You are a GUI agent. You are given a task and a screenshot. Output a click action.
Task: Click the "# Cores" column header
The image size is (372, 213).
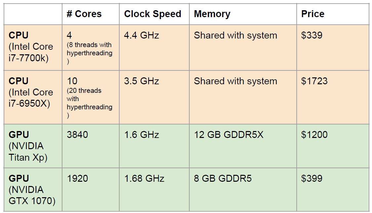pos(84,14)
